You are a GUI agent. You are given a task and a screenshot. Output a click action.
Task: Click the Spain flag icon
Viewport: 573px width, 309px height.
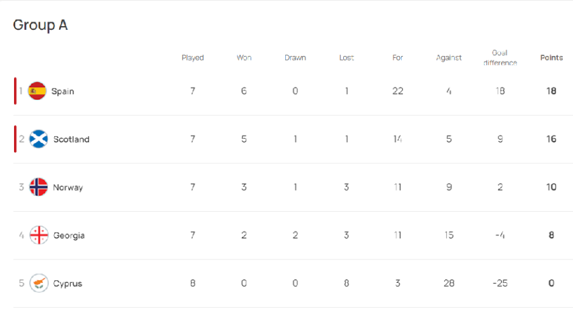[x=37, y=91]
